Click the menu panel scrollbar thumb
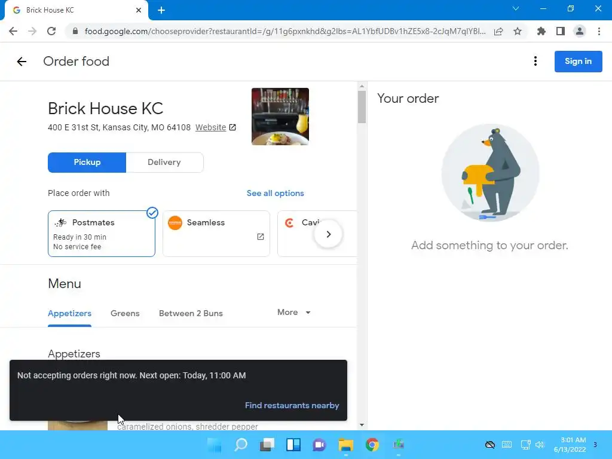The width and height of the screenshot is (612, 459). pos(362,107)
